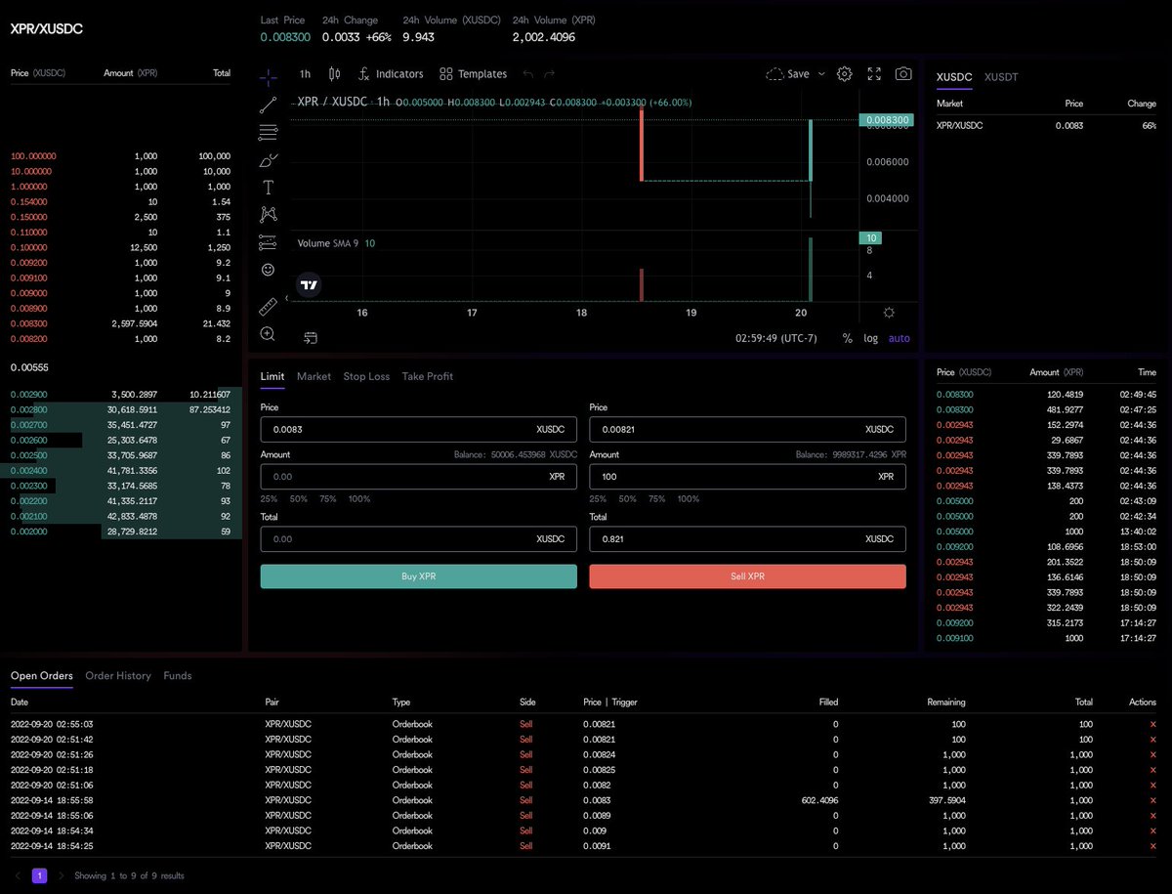The image size is (1172, 894).
Task: Open price scale settings gear below axis
Action: 888,313
